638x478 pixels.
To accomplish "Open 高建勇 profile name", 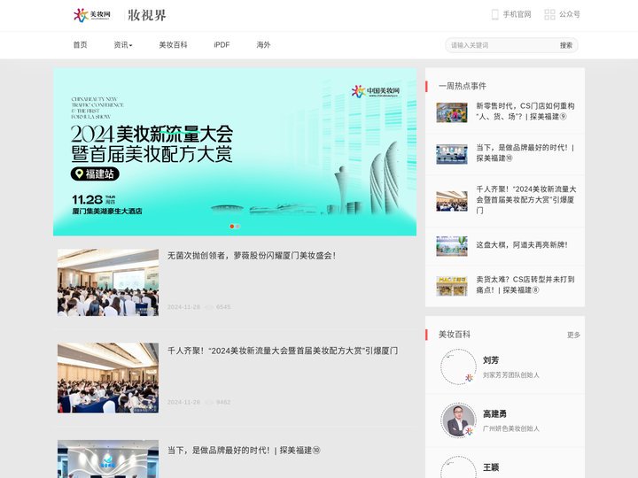I will [494, 413].
